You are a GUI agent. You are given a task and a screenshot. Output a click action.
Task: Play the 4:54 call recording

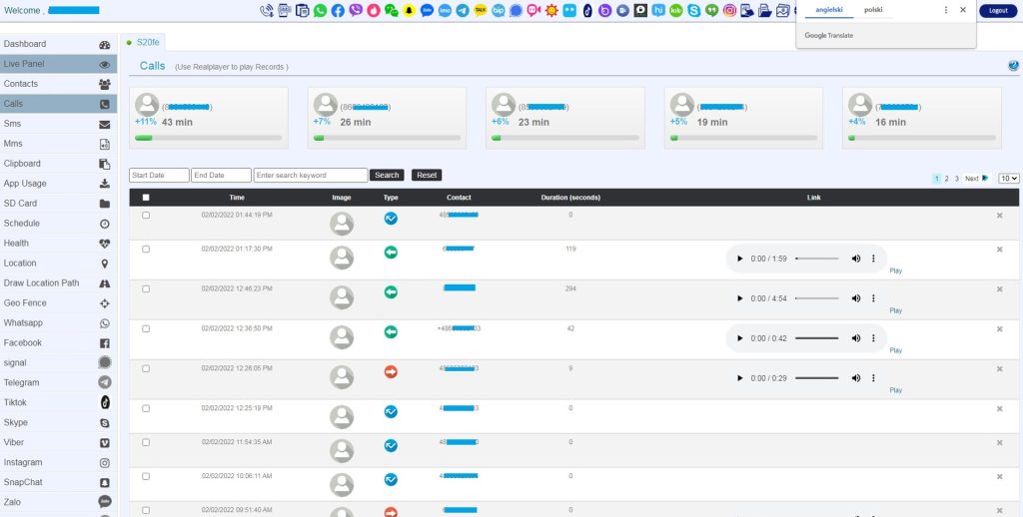click(739, 298)
